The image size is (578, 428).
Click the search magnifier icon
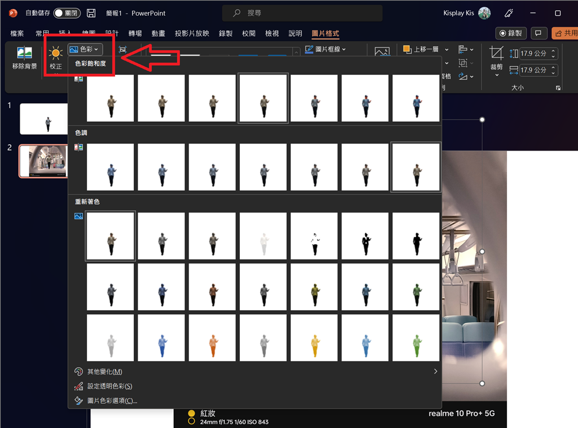click(x=237, y=13)
